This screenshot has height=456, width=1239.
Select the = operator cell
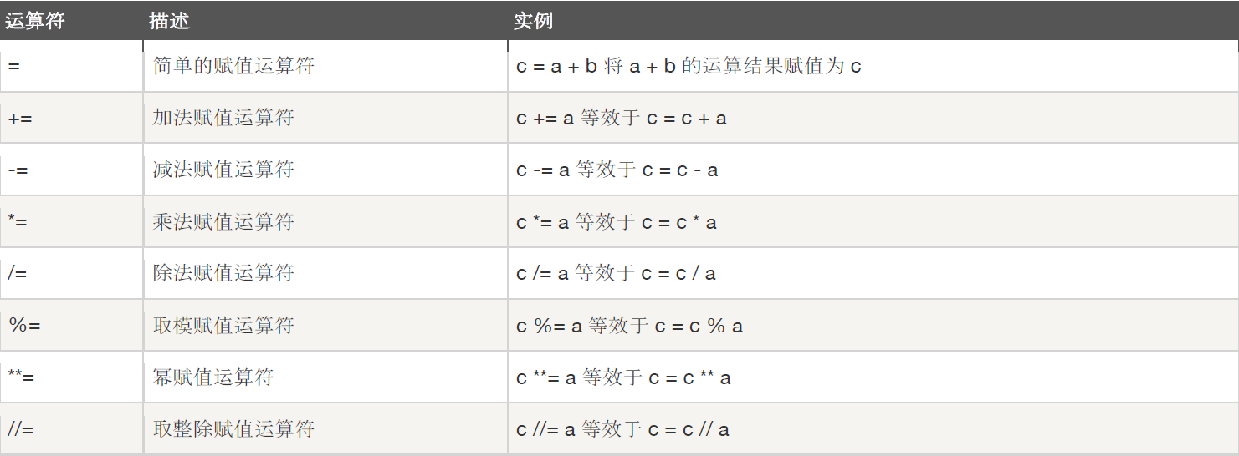[x=13, y=66]
